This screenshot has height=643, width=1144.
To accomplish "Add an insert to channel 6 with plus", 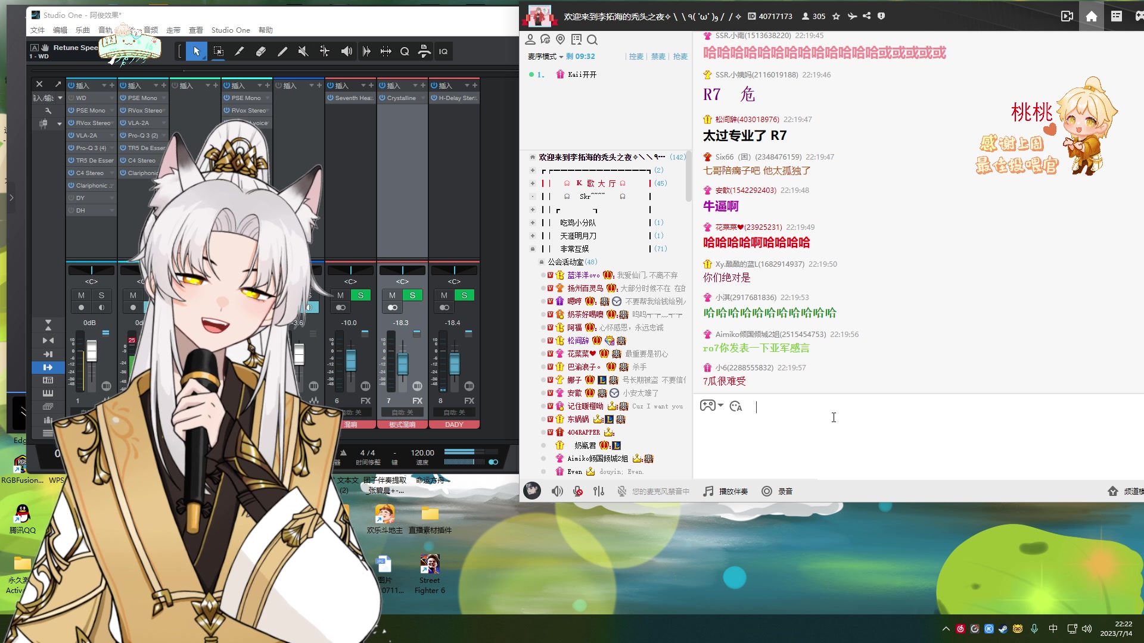I will 371,86.
